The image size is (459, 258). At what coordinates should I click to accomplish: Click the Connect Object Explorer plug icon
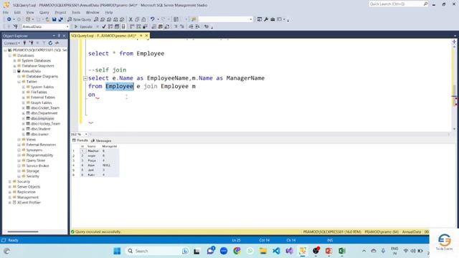click(25, 43)
